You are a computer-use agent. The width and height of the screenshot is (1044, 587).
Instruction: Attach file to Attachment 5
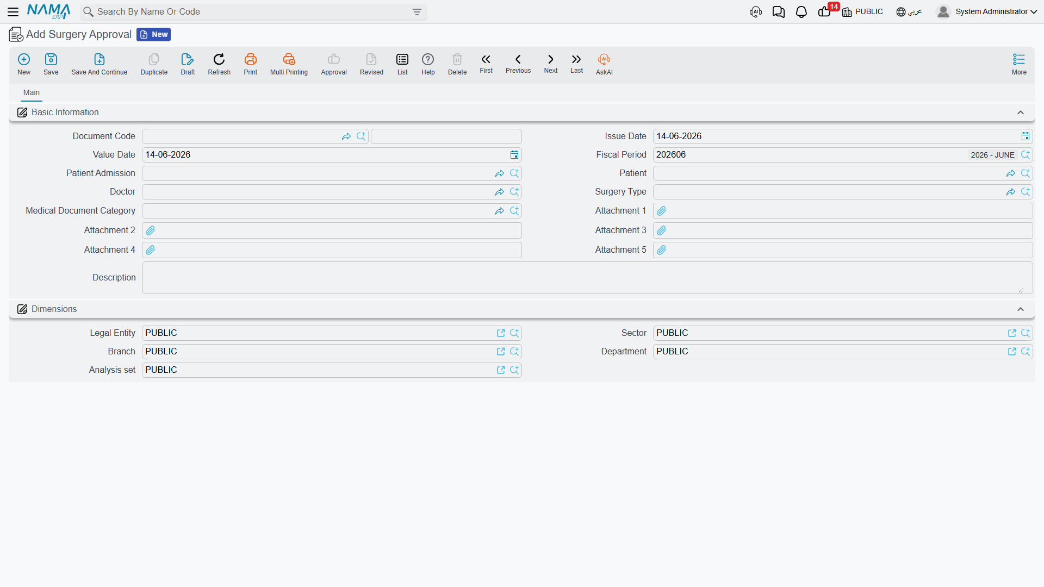pos(662,250)
